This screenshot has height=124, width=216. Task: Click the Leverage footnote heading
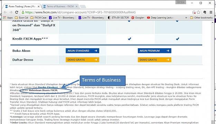pyautogui.click(x=16, y=117)
